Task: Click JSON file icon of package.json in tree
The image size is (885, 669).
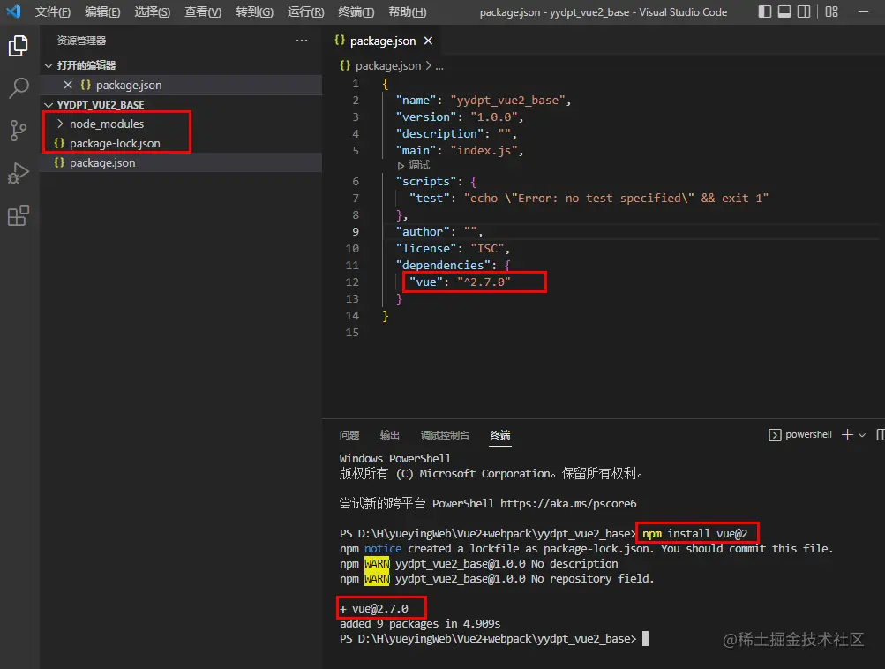Action: tap(59, 162)
